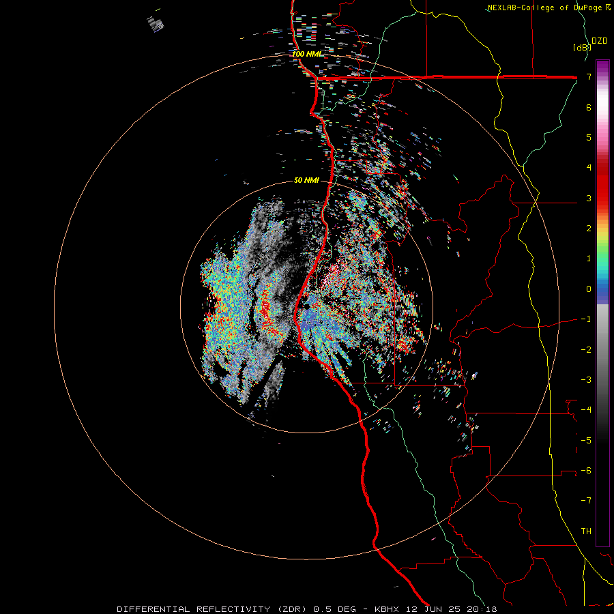Image resolution: width=614 pixels, height=614 pixels.
Task: Click the -7 value on the scale
Action: tap(586, 501)
